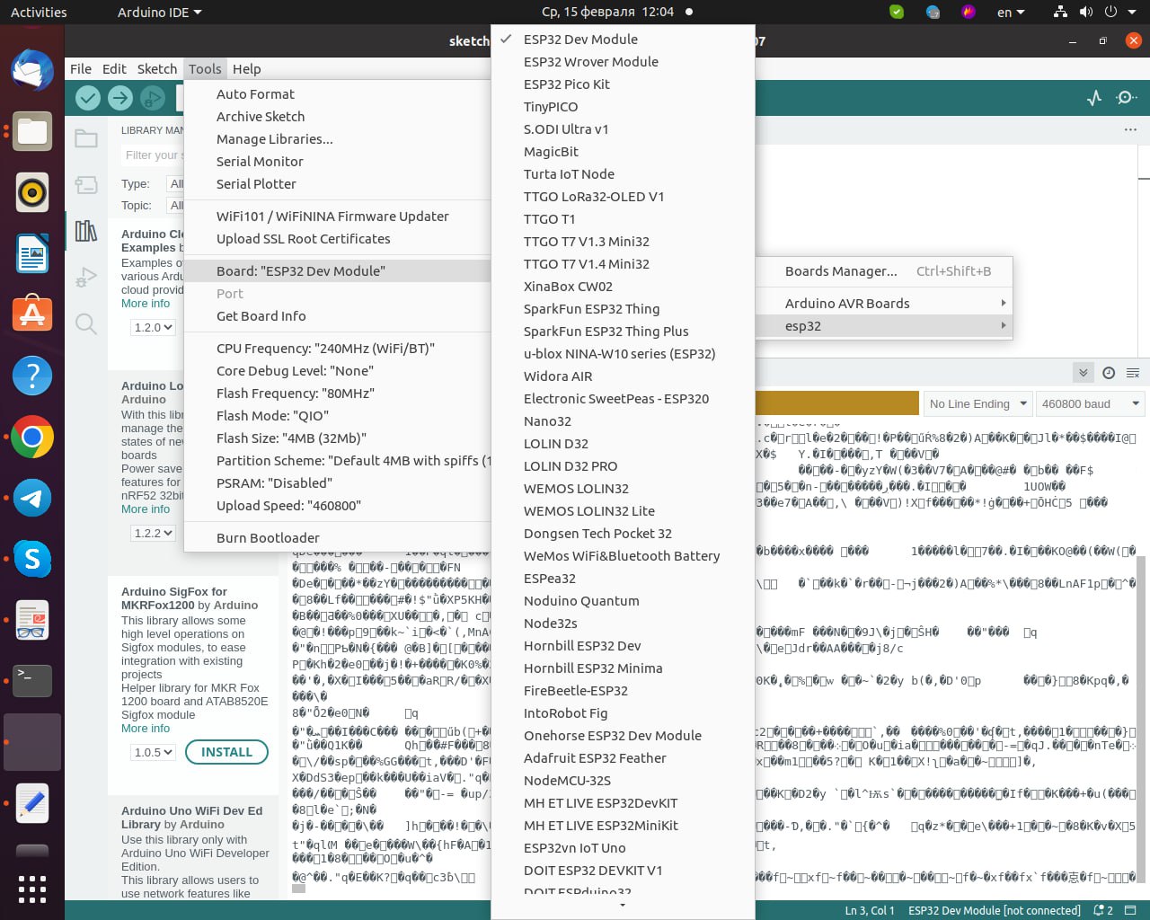Launch Rhythmbox from the dock
This screenshot has width=1150, height=920.
tap(32, 192)
